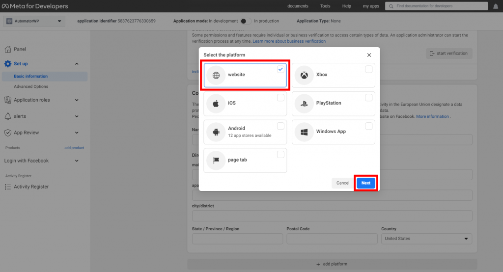Close the Select the platform dialog
This screenshot has width=503, height=272.
tap(369, 55)
